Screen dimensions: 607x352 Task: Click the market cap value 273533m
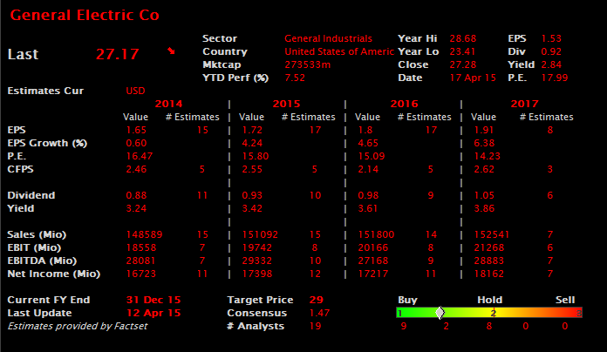click(308, 64)
